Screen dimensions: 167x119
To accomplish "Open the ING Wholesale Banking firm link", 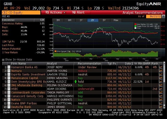I will point(27,85).
